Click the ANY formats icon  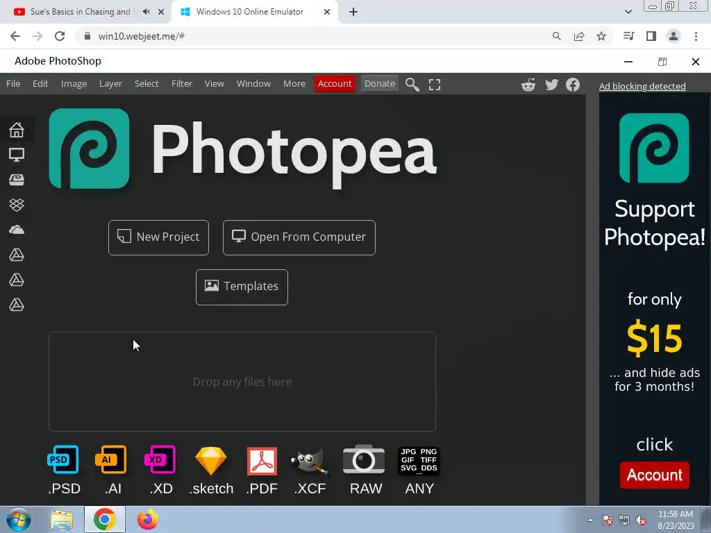point(419,461)
